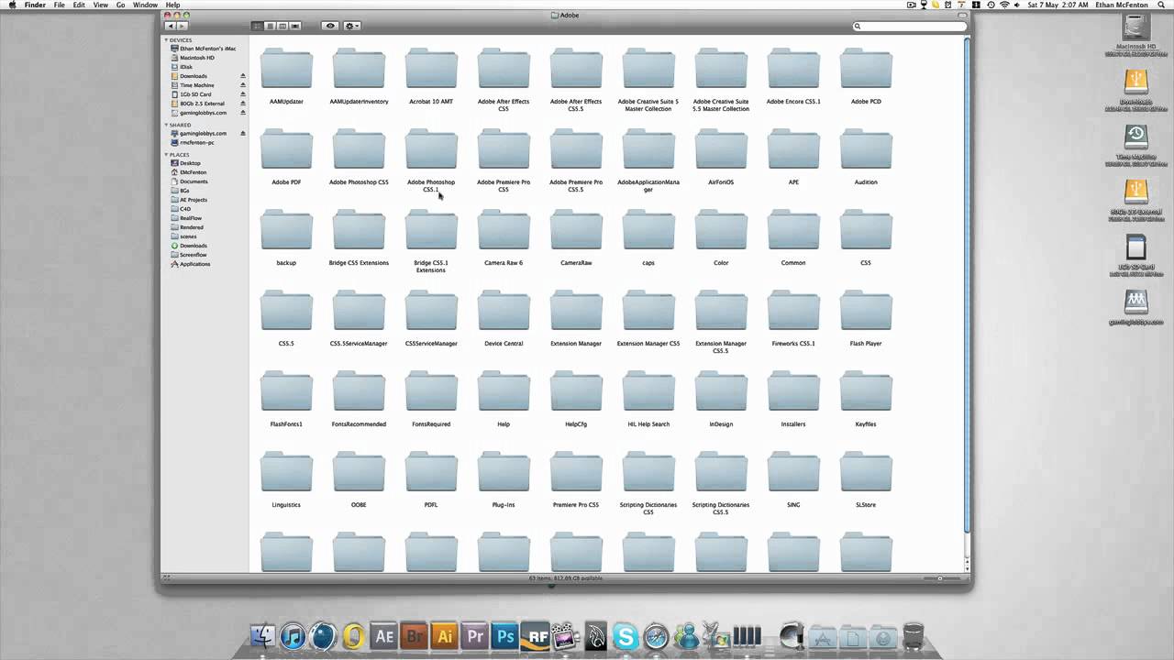Open Macintosh HD drive on the desktop

pyautogui.click(x=1135, y=27)
